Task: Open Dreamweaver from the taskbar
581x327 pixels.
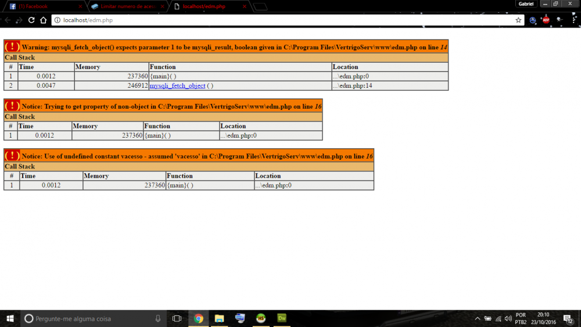Action: tap(282, 318)
